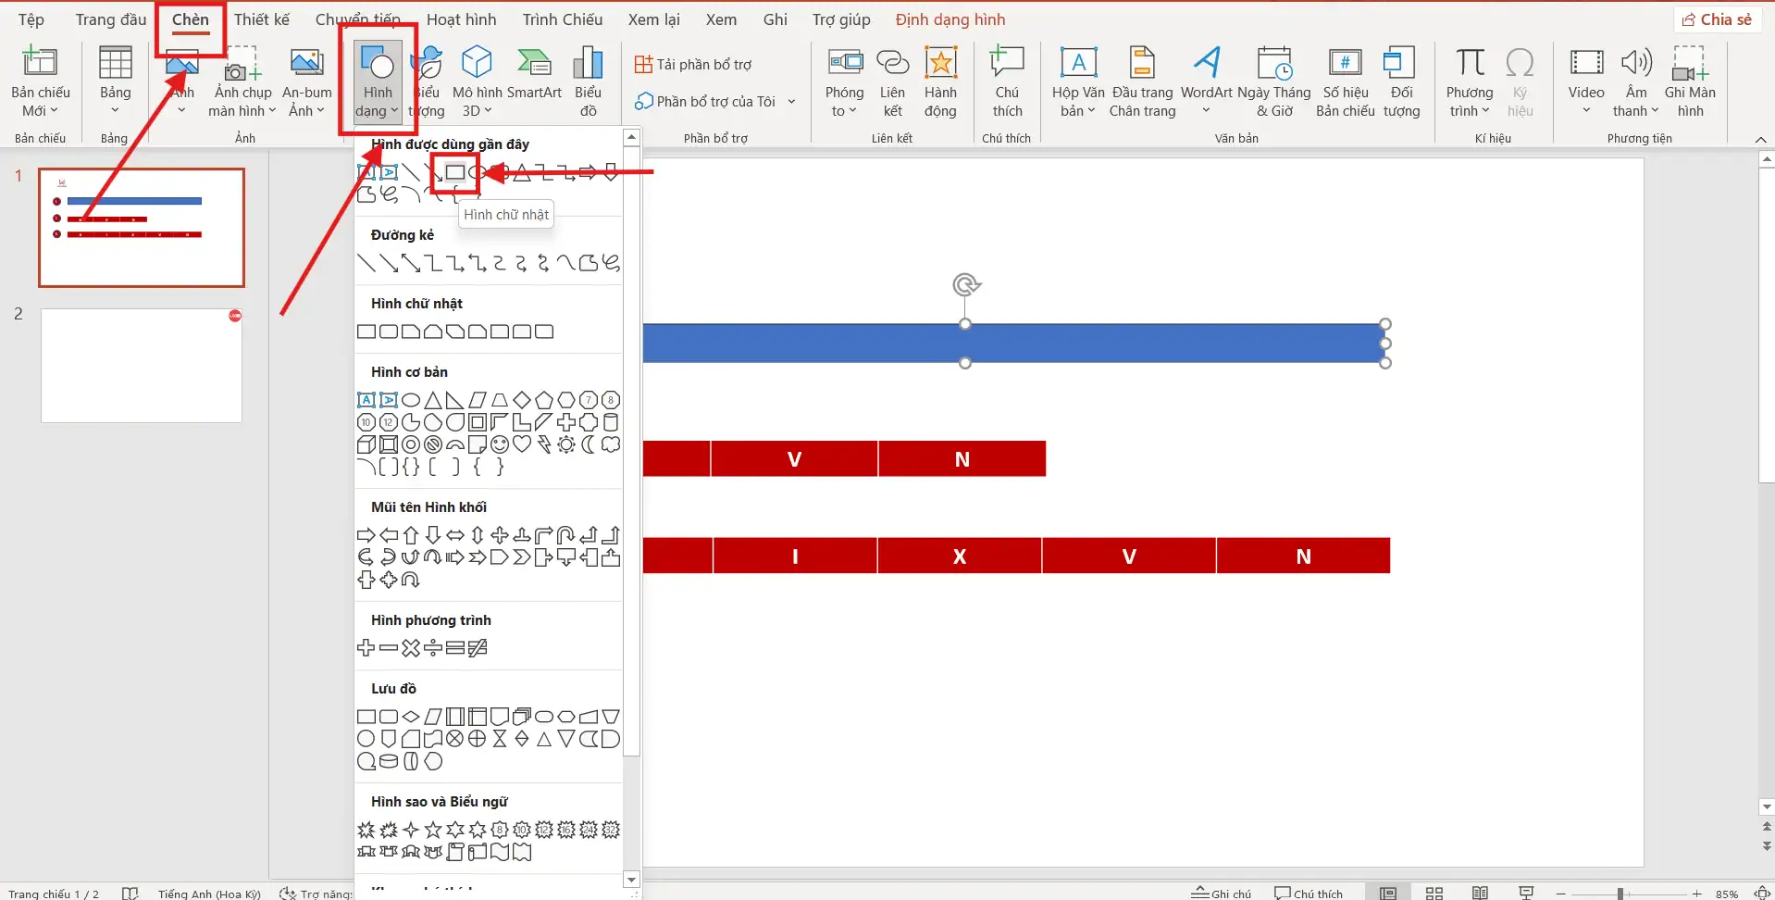Open the Phóng to zoom tool
This screenshot has height=900, width=1775.
click(x=844, y=81)
